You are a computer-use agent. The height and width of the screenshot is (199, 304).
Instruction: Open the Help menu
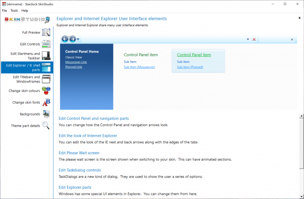point(25,11)
